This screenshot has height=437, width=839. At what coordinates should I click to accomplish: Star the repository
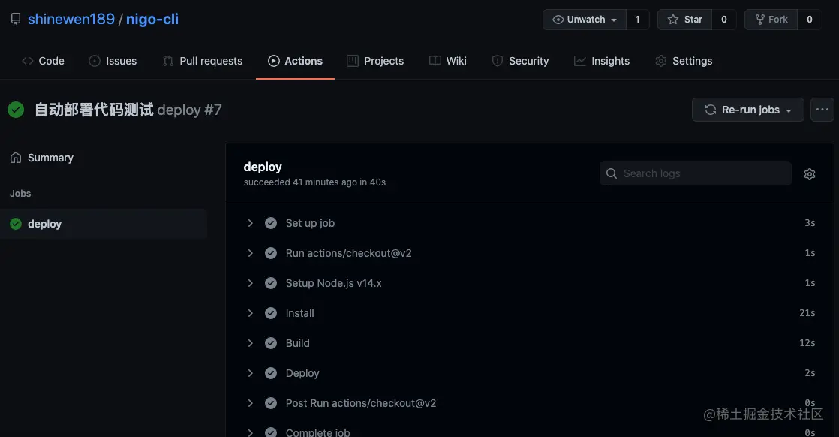coord(685,20)
